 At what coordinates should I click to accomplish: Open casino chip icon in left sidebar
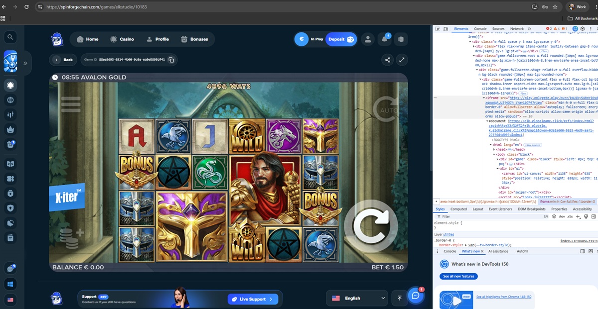10,85
